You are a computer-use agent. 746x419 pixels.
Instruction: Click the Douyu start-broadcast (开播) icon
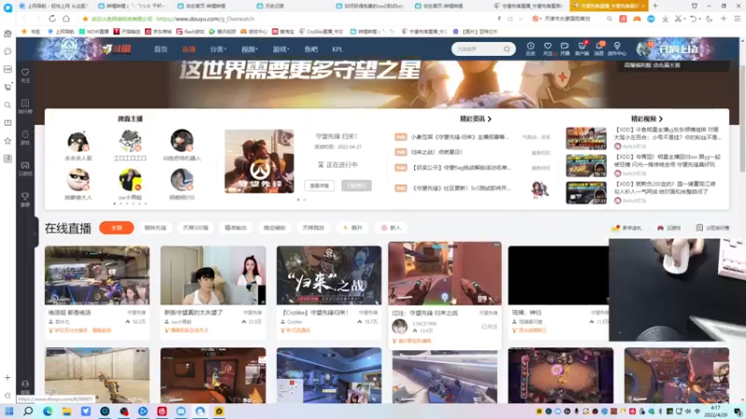coord(565,48)
